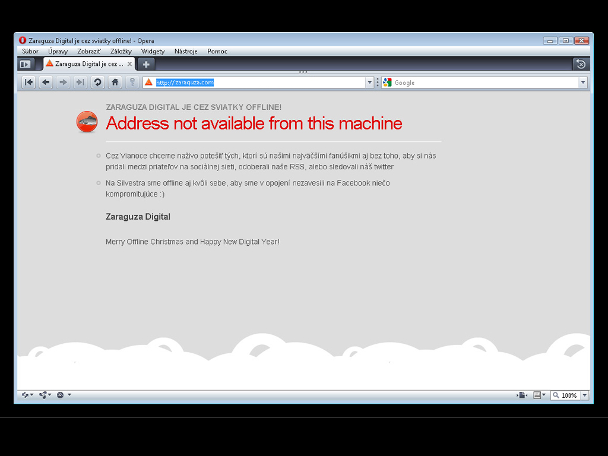Expand the show images dropdown arrow
The height and width of the screenshot is (456, 608).
click(544, 395)
